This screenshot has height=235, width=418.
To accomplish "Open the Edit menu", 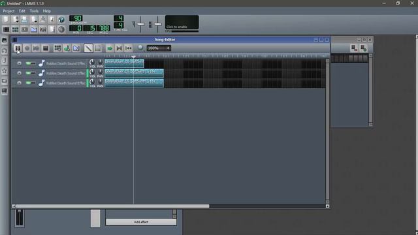I will pyautogui.click(x=22, y=11).
